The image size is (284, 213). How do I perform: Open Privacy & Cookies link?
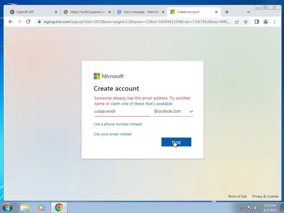click(x=265, y=196)
